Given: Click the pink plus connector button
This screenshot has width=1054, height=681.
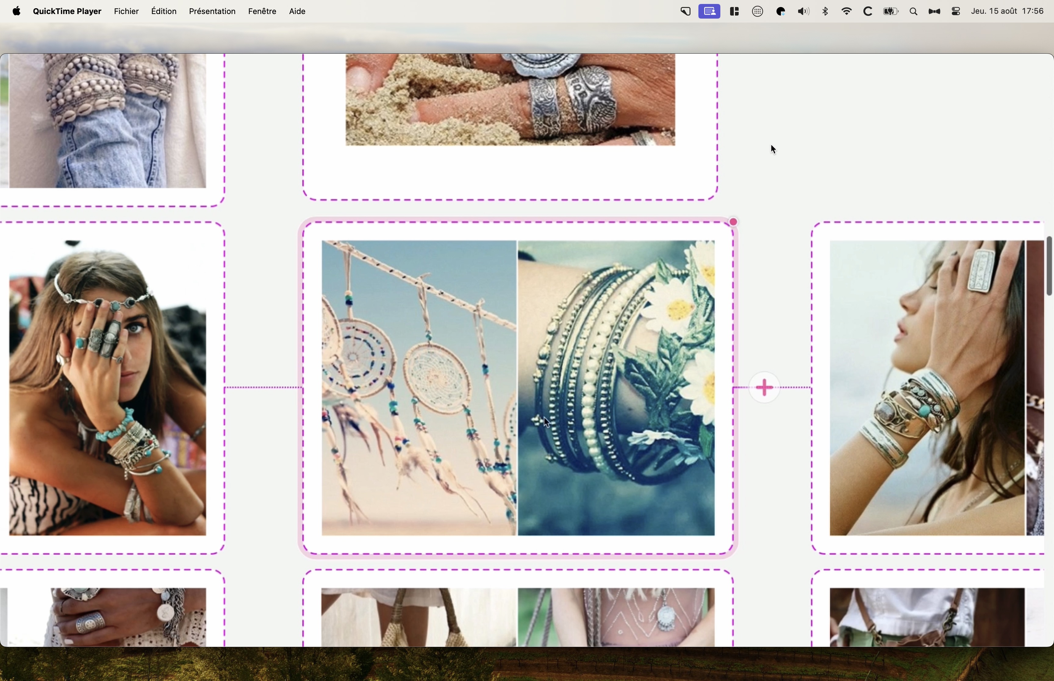Looking at the screenshot, I should pos(764,388).
